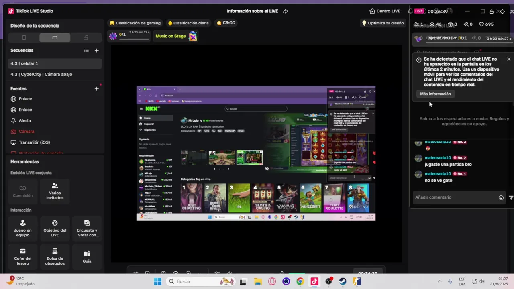The width and height of the screenshot is (514, 289).
Task: Select scene 4:3 | celular 1
Action: coord(55,63)
